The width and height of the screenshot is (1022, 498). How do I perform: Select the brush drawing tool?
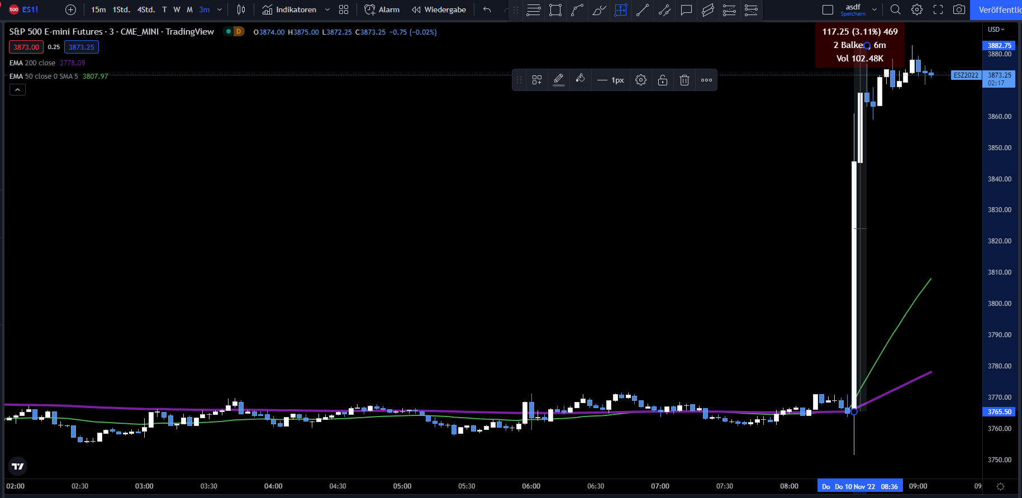click(x=599, y=10)
